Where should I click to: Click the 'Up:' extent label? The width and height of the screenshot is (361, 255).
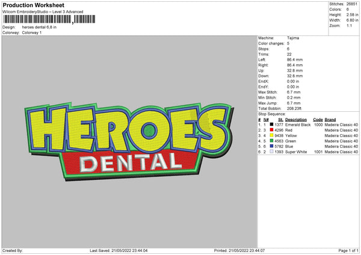[x=261, y=70]
